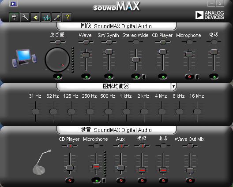
Task: Open the microphone setup icon
Action: coord(56,17)
